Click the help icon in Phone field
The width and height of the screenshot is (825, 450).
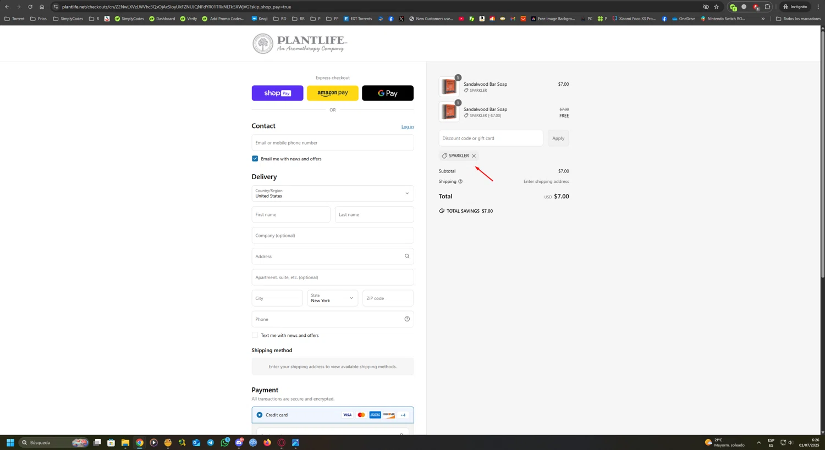(407, 319)
